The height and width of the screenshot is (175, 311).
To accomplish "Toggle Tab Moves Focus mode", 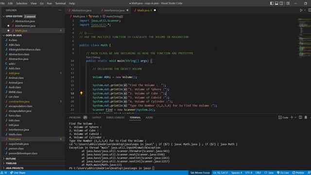I will (x=200, y=173).
